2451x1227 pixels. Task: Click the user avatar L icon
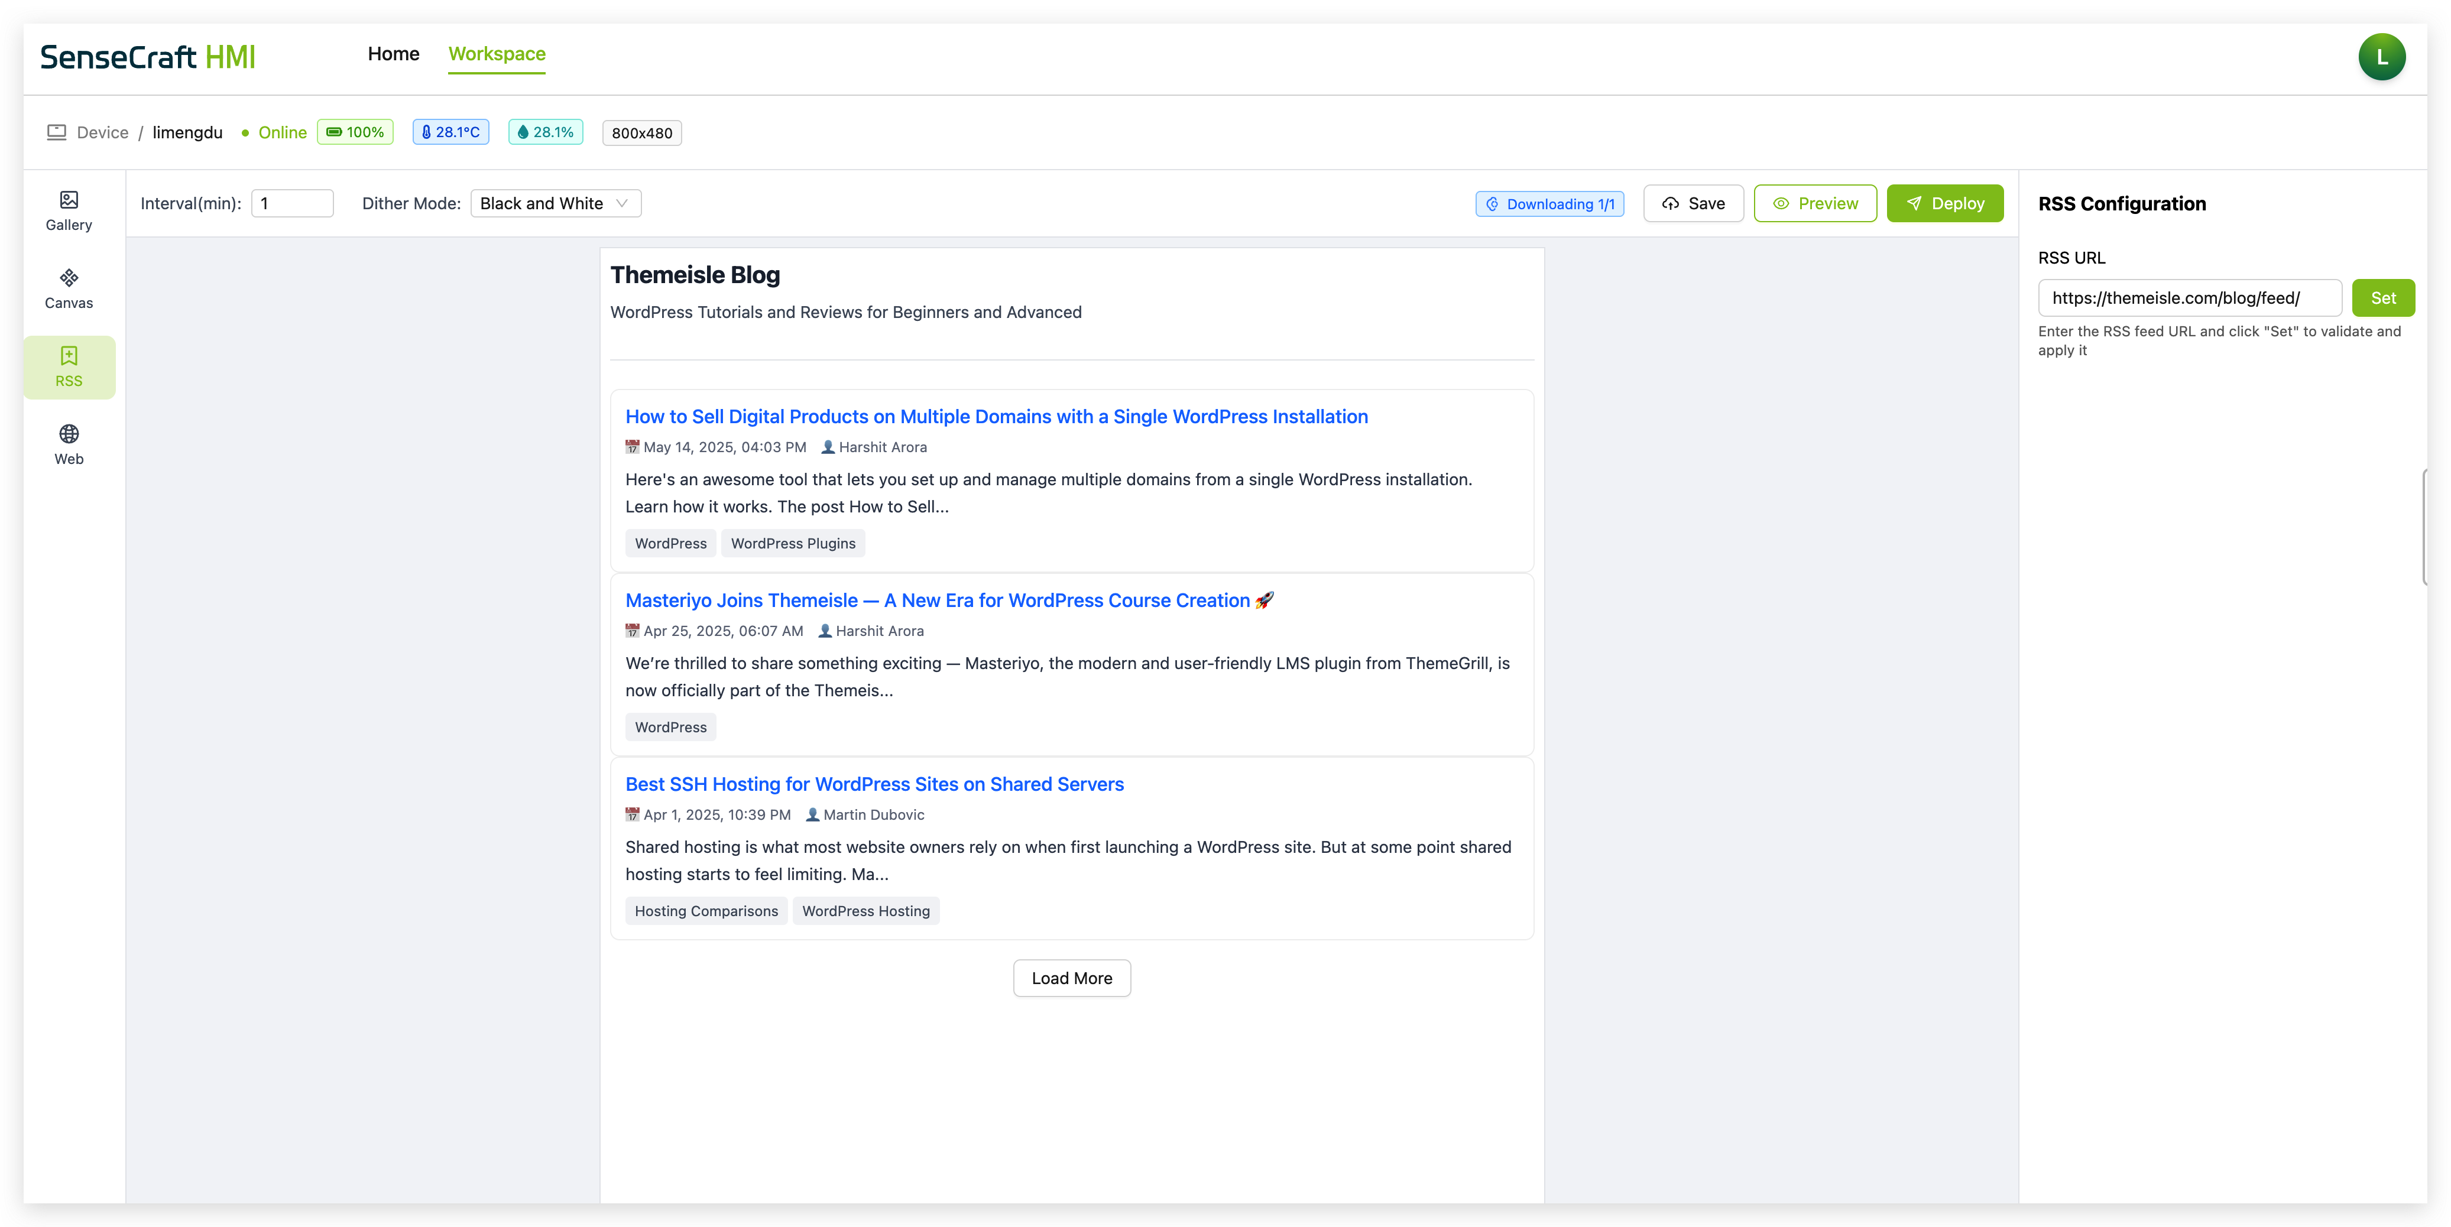(x=2381, y=57)
